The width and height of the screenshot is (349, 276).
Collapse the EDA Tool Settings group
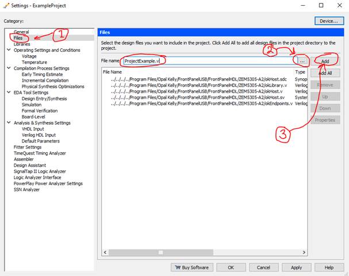pos(9,92)
